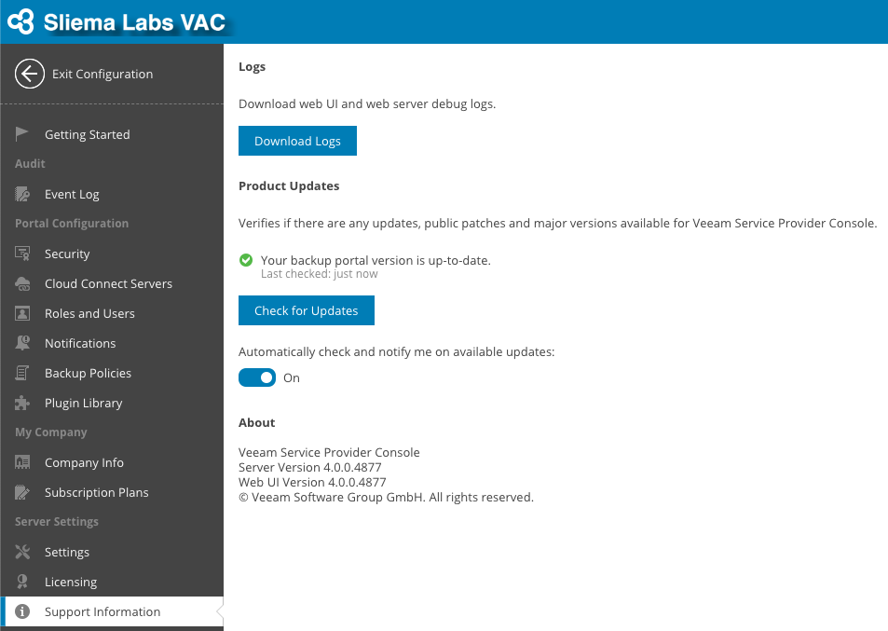888x631 pixels.
Task: Click 'Download web UI and web server debug logs' text
Action: tap(367, 104)
